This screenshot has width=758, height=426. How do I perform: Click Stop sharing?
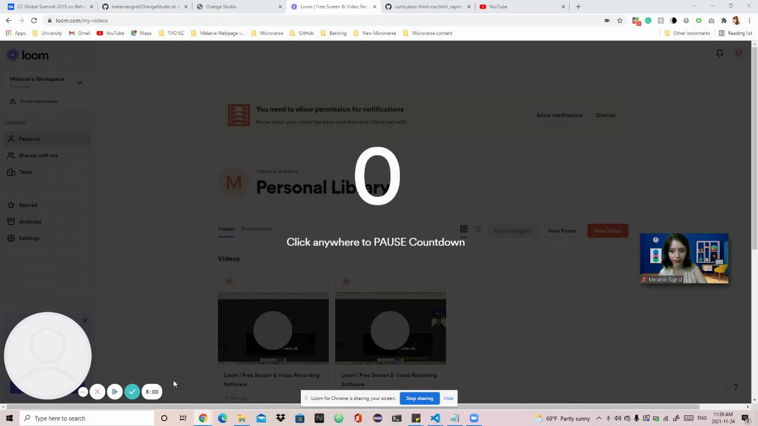pyautogui.click(x=419, y=398)
